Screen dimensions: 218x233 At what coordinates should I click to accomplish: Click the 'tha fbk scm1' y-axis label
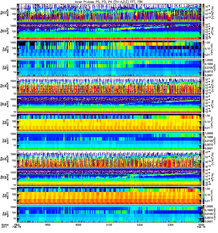click(x=6, y=68)
